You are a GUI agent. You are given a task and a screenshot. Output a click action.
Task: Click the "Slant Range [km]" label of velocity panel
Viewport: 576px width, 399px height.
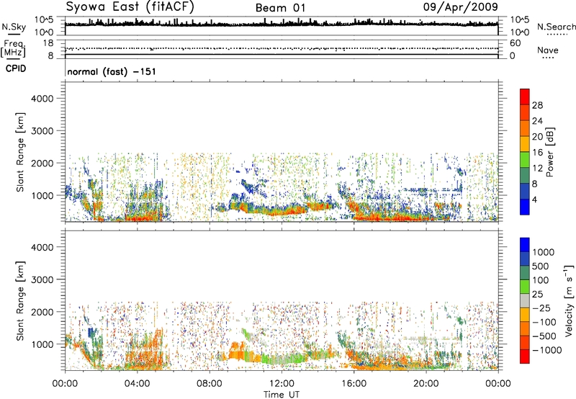pyautogui.click(x=20, y=301)
